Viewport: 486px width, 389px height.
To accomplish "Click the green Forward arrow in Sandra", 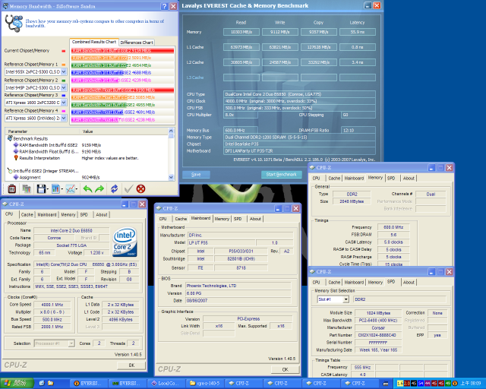I will (99, 188).
